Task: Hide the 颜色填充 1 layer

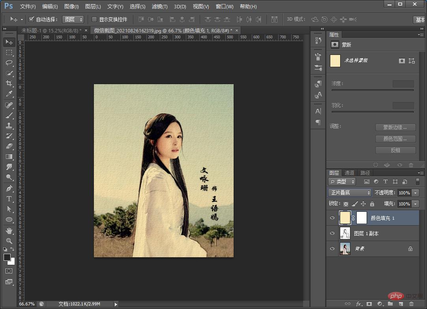Action: click(332, 218)
